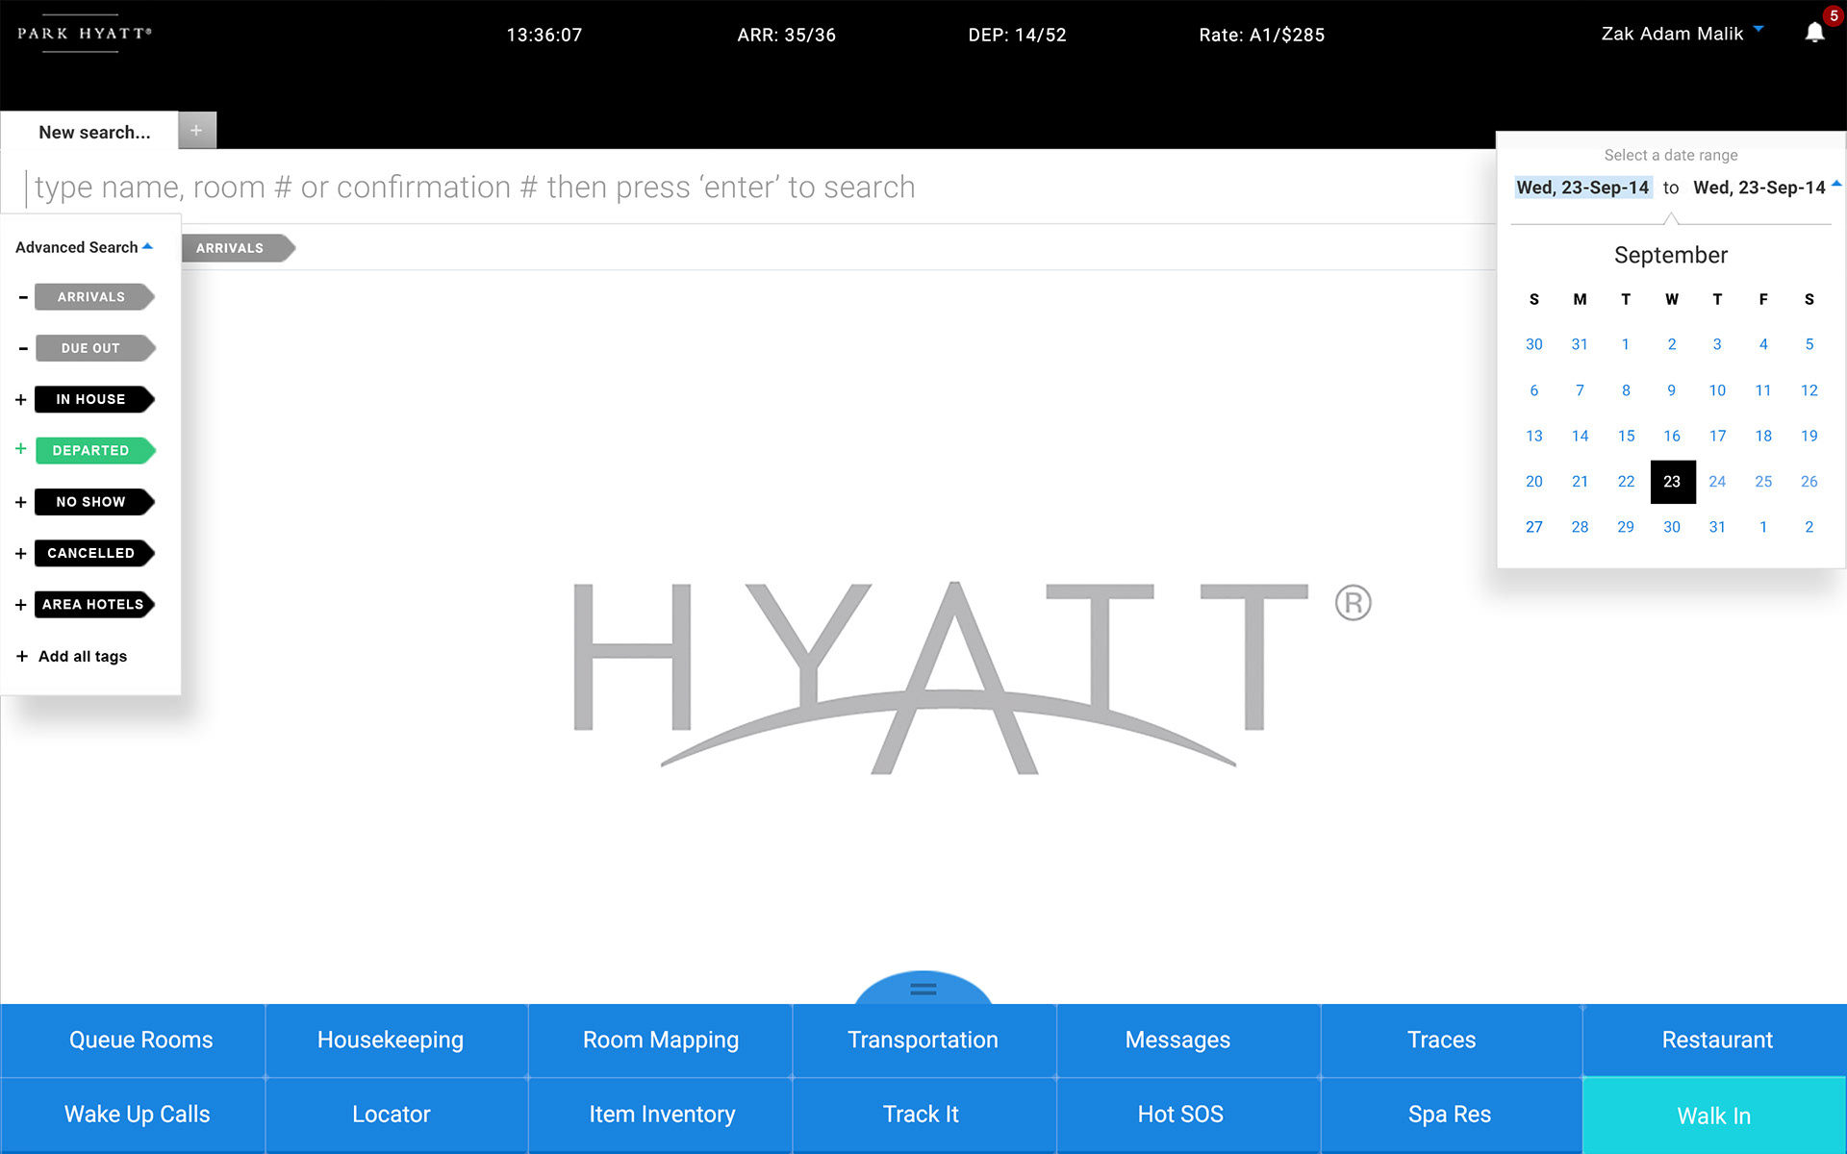
Task: Toggle the IN HOUSE filter tag
Action: pyautogui.click(x=94, y=399)
